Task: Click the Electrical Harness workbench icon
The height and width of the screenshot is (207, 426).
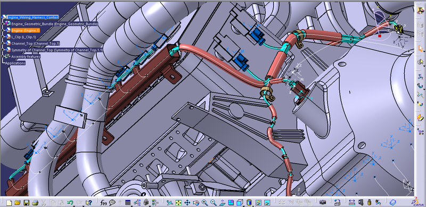Action: click(x=420, y=11)
